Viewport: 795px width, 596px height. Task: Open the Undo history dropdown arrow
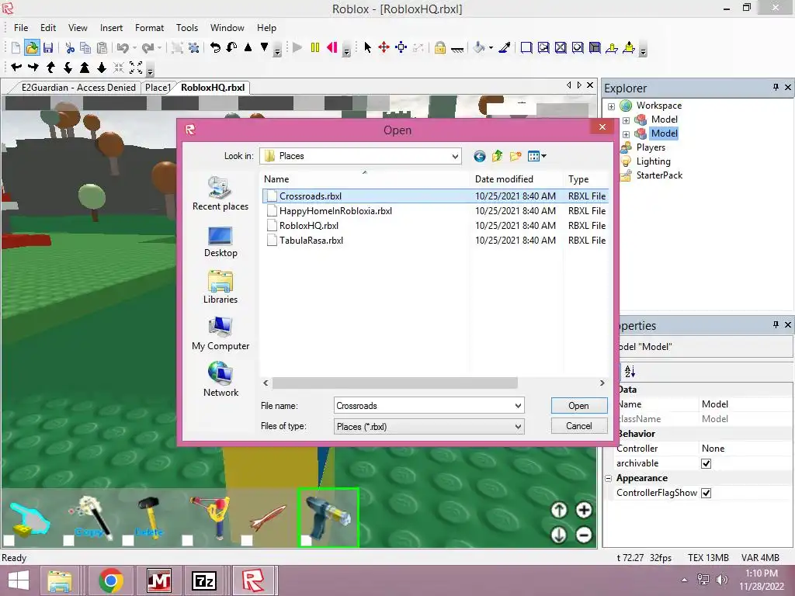[x=135, y=47]
